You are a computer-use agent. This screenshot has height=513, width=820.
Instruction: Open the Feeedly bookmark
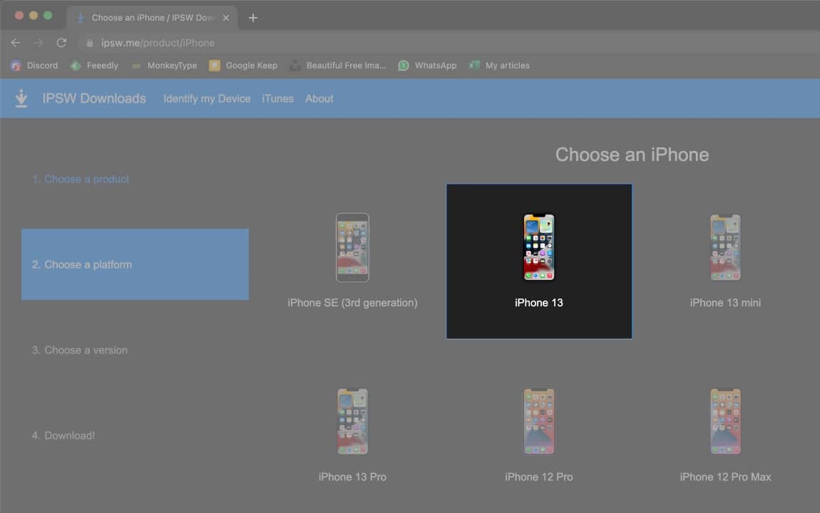(94, 66)
